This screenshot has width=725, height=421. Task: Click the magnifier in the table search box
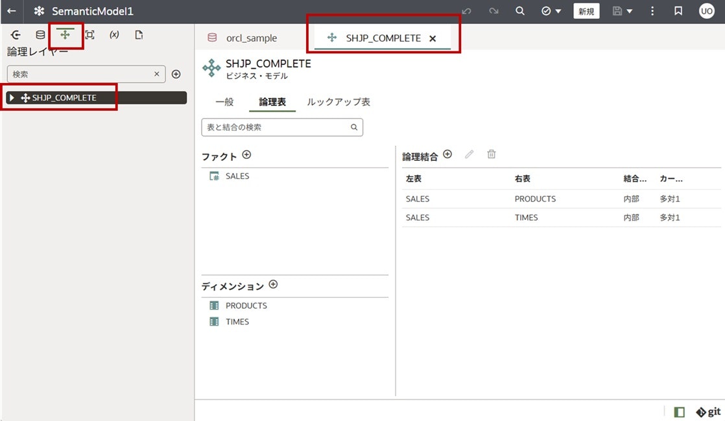(x=354, y=127)
